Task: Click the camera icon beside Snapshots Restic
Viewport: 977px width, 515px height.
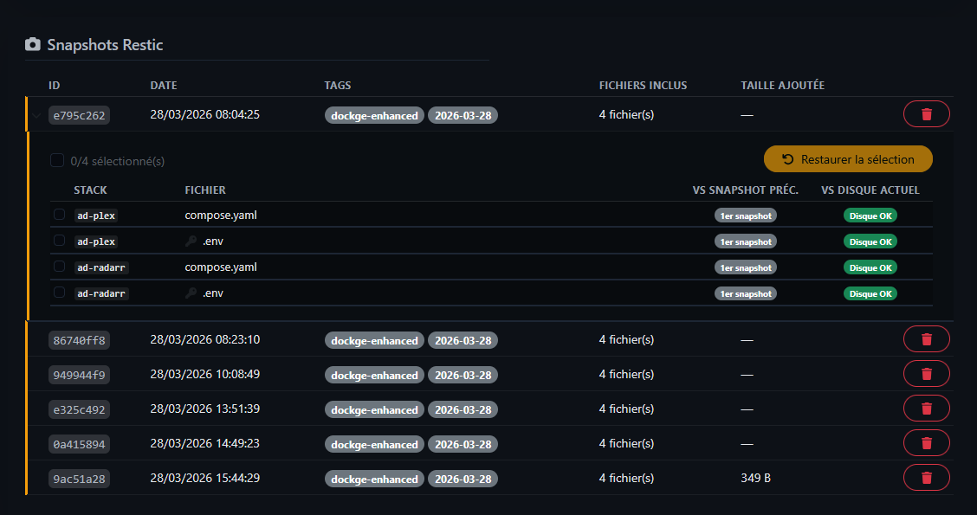Action: tap(33, 44)
